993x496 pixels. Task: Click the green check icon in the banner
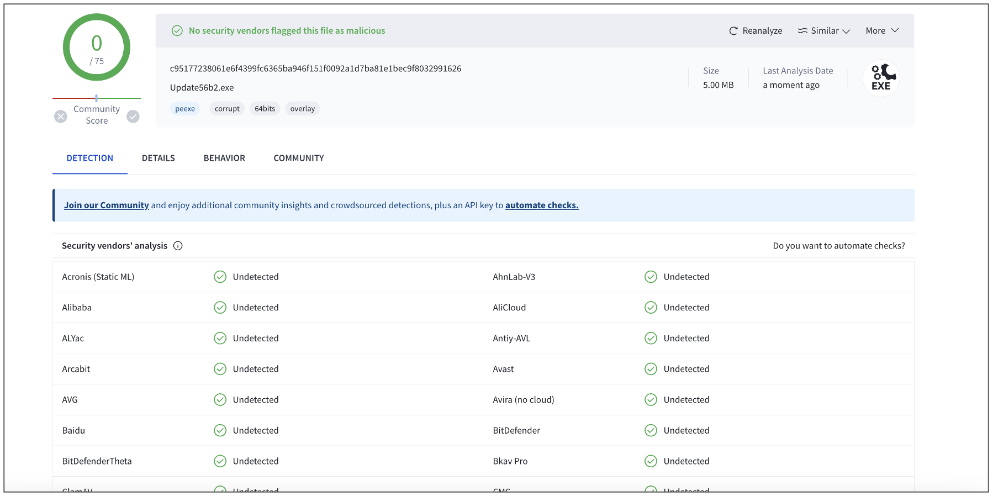tap(177, 31)
